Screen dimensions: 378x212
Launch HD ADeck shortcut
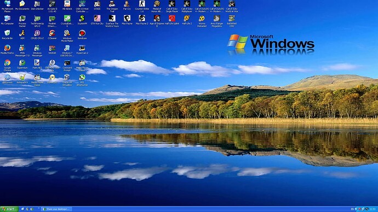coord(67,5)
